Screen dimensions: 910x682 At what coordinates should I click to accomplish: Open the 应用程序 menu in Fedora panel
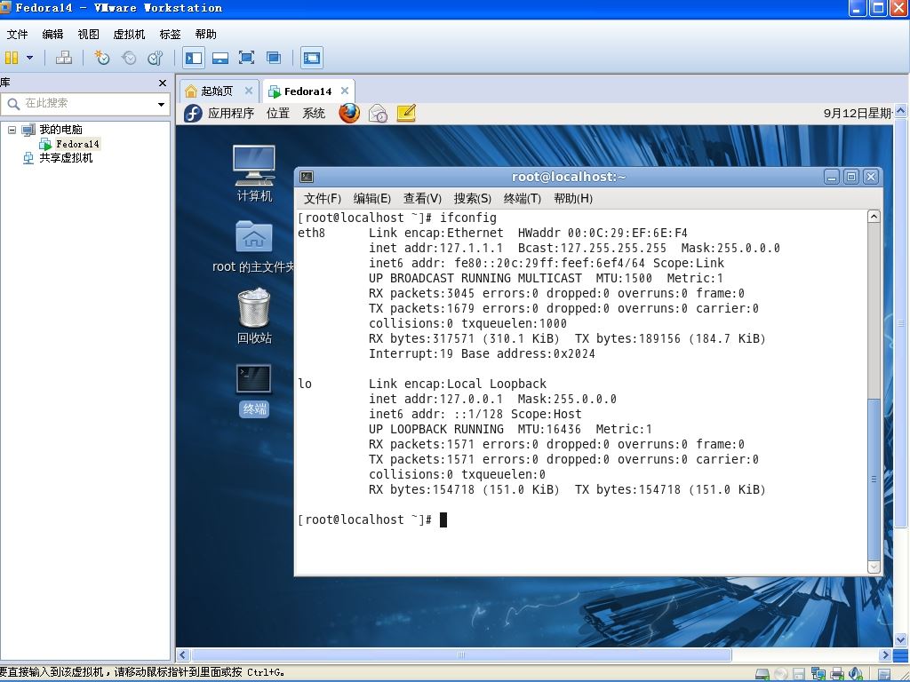pyautogui.click(x=231, y=113)
